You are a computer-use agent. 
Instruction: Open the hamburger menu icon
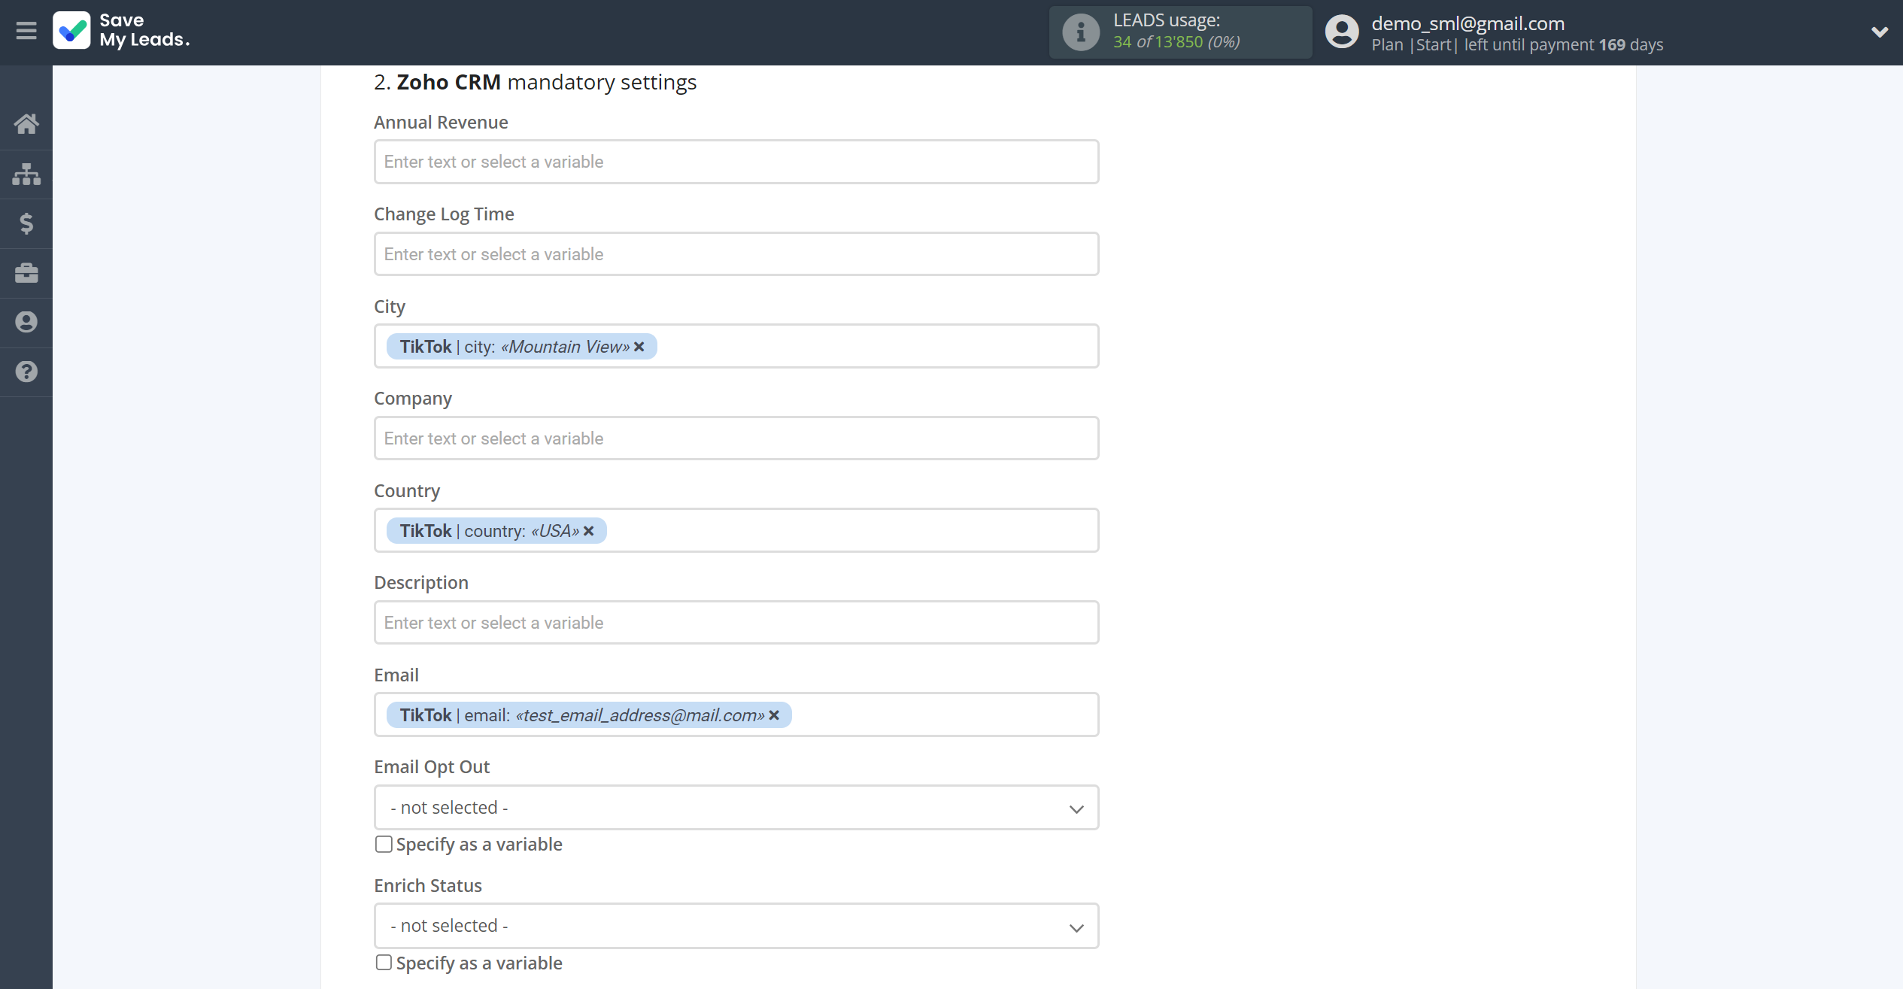(26, 31)
